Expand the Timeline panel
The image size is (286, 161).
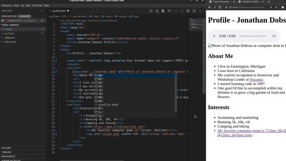click(6, 152)
